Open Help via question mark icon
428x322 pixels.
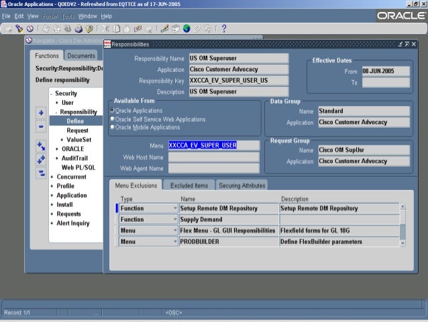[223, 28]
